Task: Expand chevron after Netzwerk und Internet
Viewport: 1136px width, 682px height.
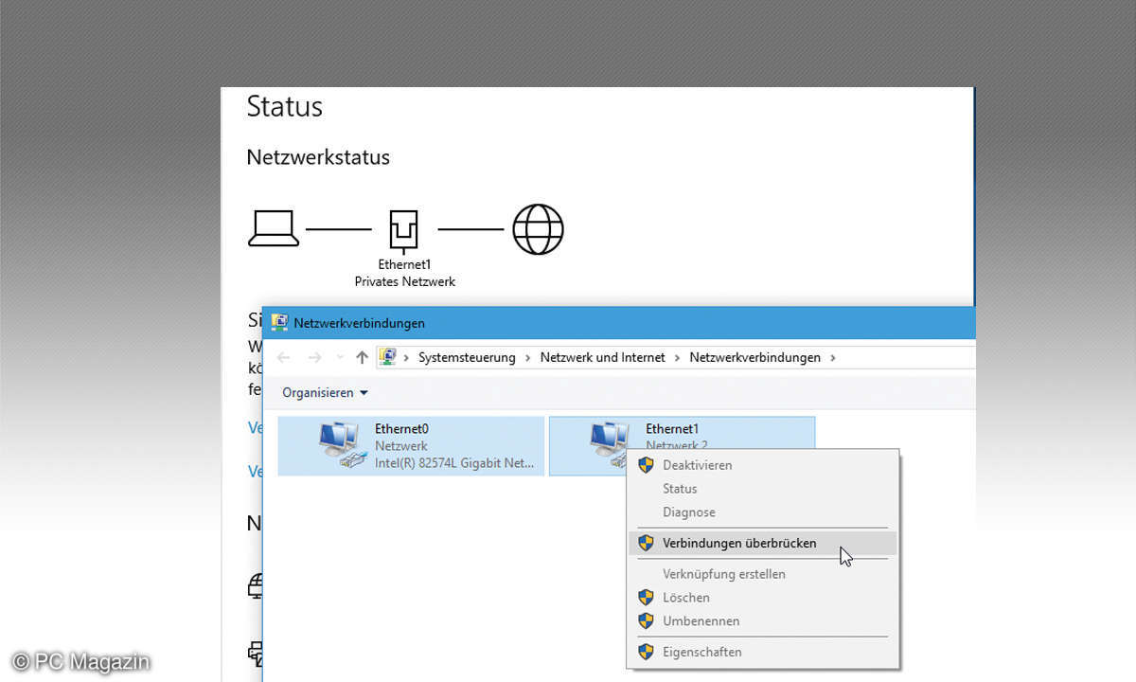Action: (678, 357)
